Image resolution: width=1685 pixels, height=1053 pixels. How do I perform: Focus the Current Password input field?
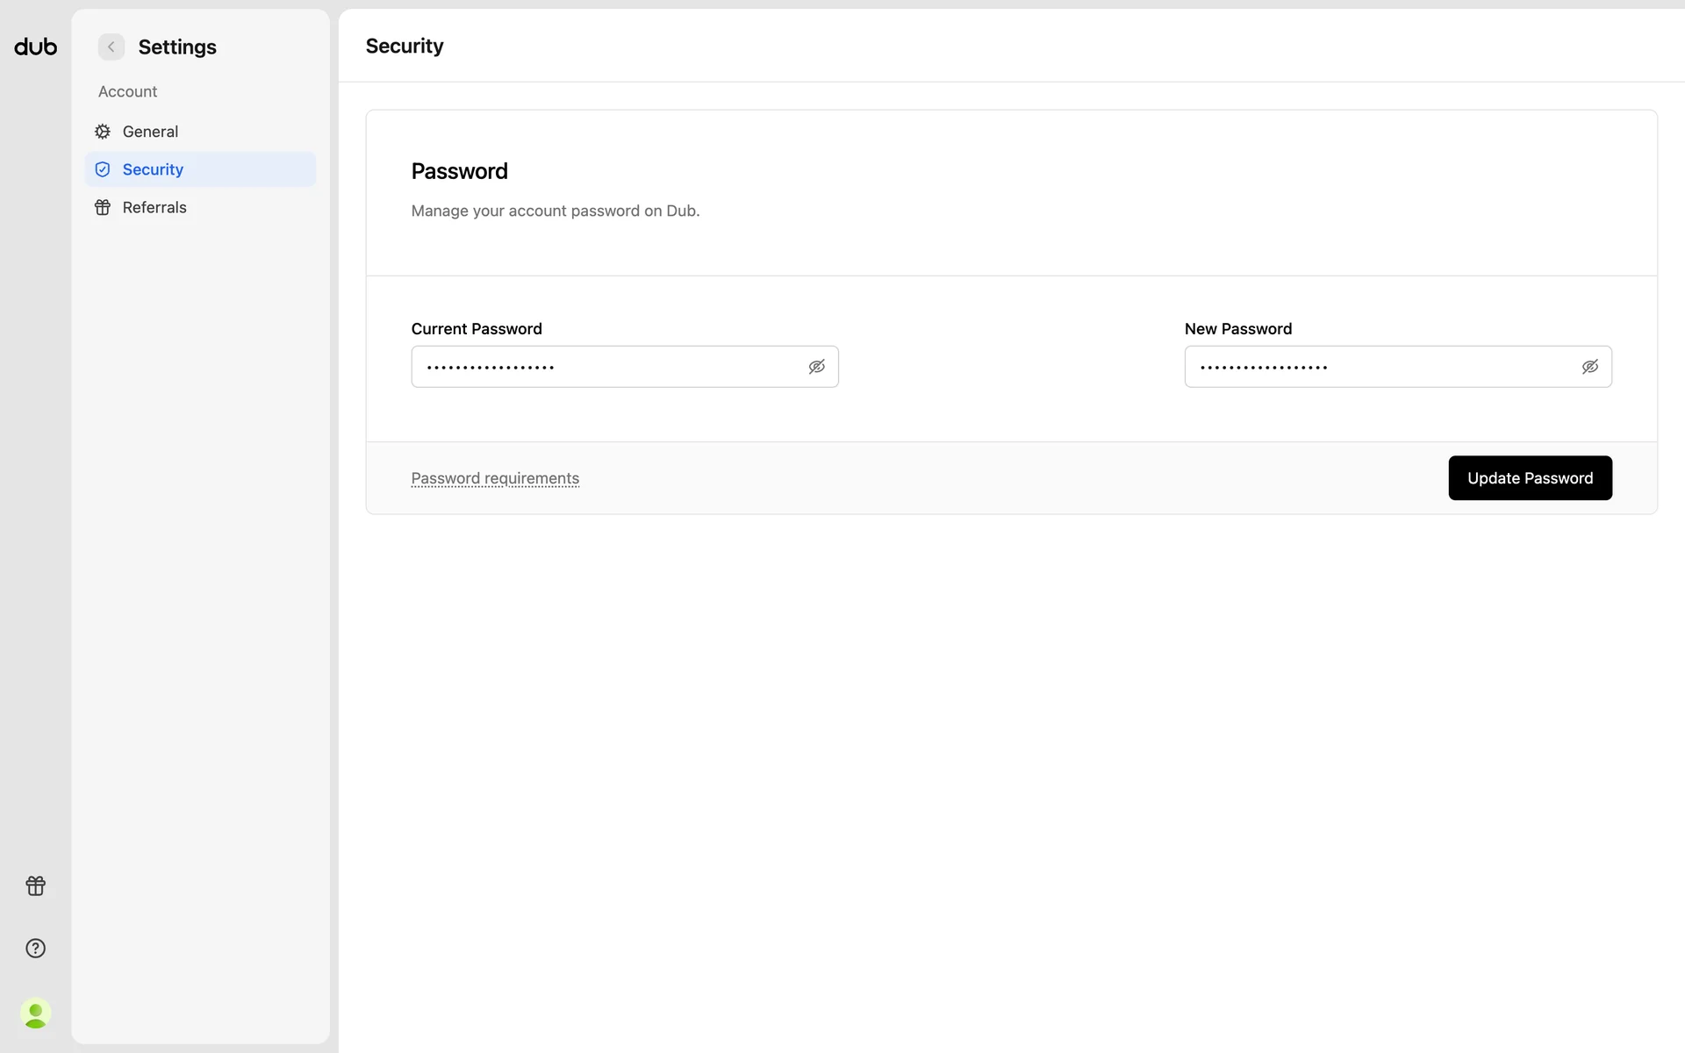606,367
